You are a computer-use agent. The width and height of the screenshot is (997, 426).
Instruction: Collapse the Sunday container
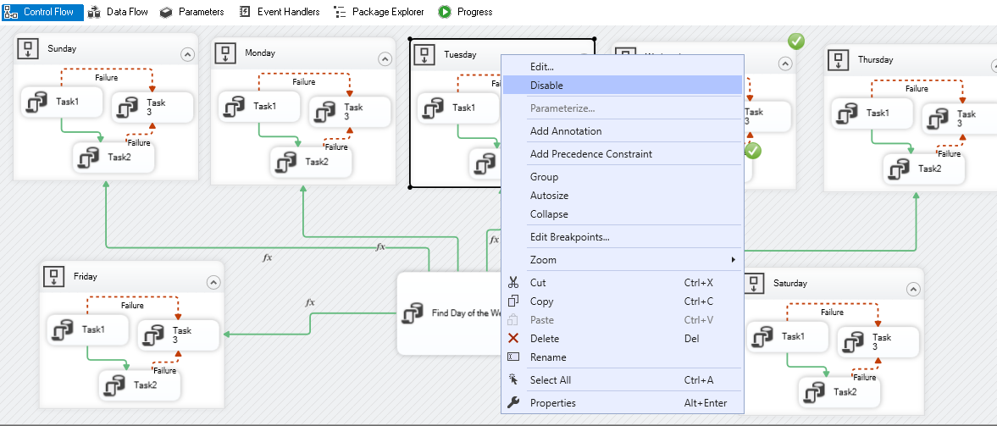(x=187, y=55)
